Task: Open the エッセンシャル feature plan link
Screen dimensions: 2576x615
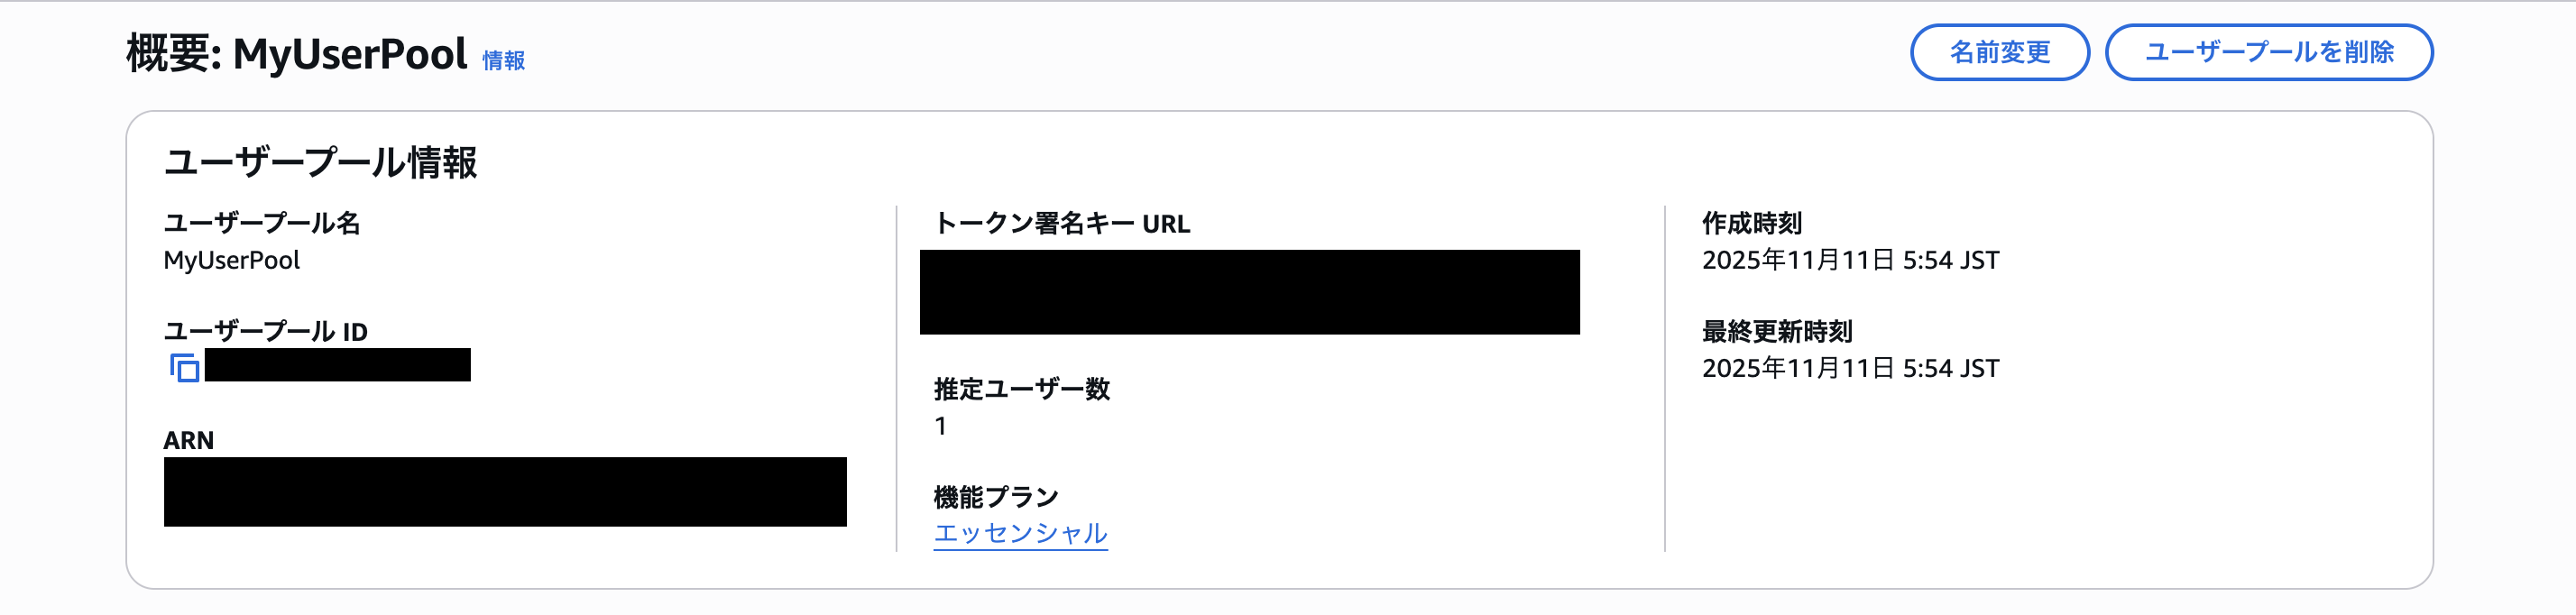Action: 1019,535
